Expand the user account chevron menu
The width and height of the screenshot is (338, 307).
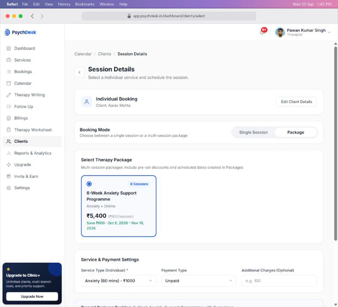coord(329,32)
